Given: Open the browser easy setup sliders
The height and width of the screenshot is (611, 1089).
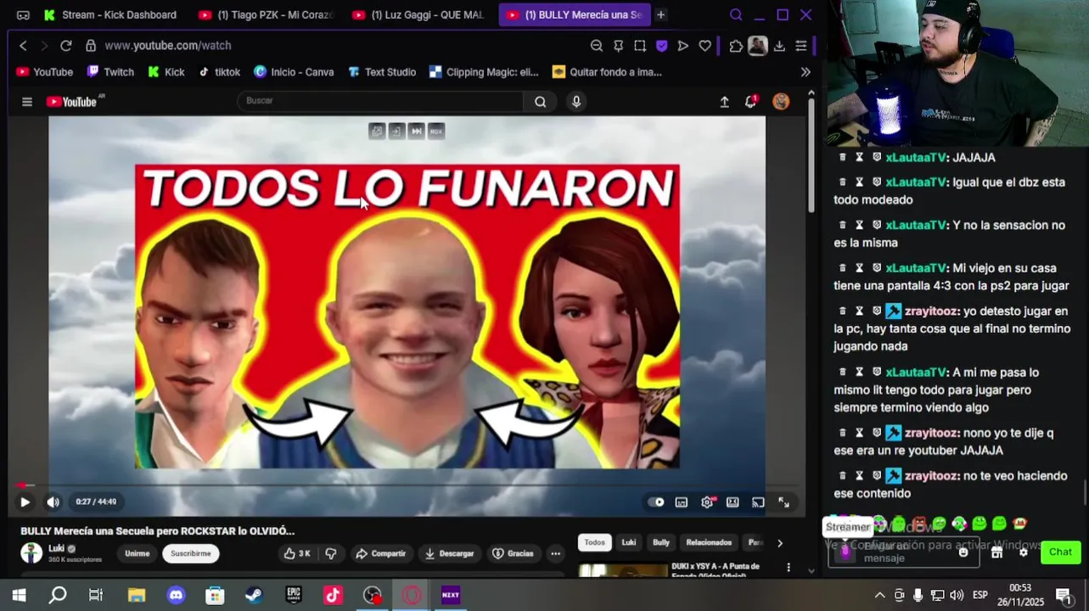Looking at the screenshot, I should click(801, 46).
